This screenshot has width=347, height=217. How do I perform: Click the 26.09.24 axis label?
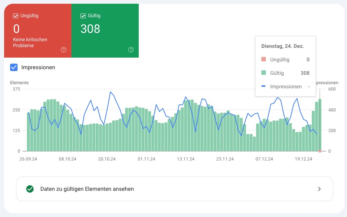tap(28, 159)
